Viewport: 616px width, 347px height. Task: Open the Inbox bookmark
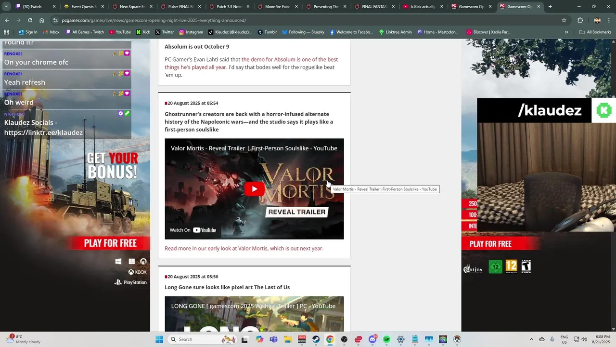coord(51,32)
